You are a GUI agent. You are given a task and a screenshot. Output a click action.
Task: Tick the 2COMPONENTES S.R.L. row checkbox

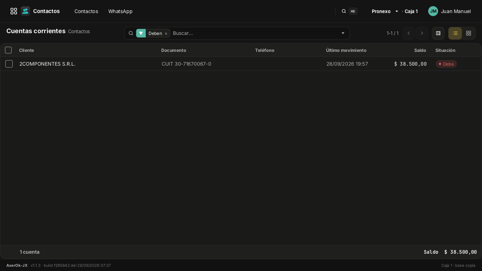9,64
